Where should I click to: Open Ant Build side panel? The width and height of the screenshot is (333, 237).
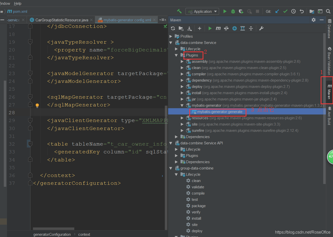(329, 116)
